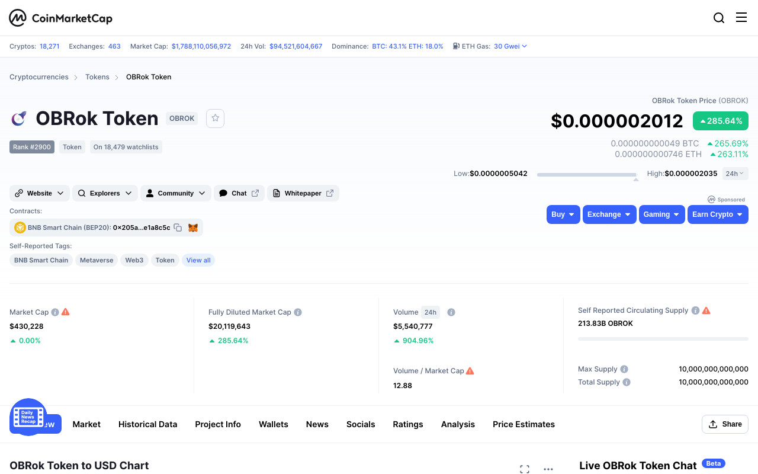
Task: Open the Exchange dropdown
Action: click(609, 214)
